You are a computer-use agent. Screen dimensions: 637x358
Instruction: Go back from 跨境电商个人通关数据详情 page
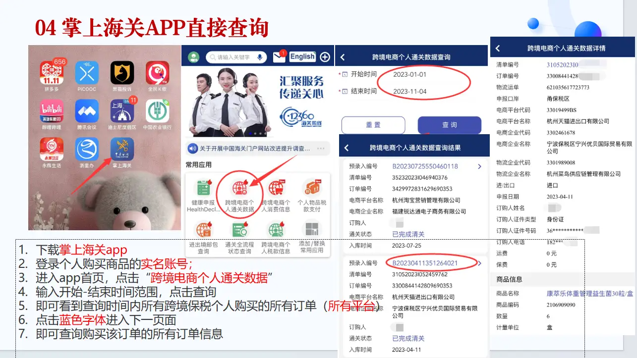click(x=498, y=49)
